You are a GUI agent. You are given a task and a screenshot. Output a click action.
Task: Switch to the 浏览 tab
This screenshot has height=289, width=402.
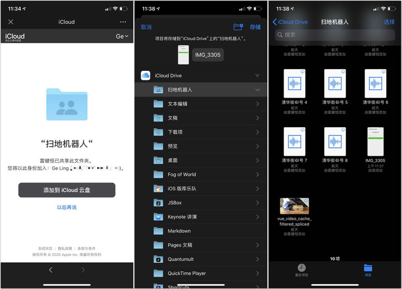pyautogui.click(x=368, y=270)
